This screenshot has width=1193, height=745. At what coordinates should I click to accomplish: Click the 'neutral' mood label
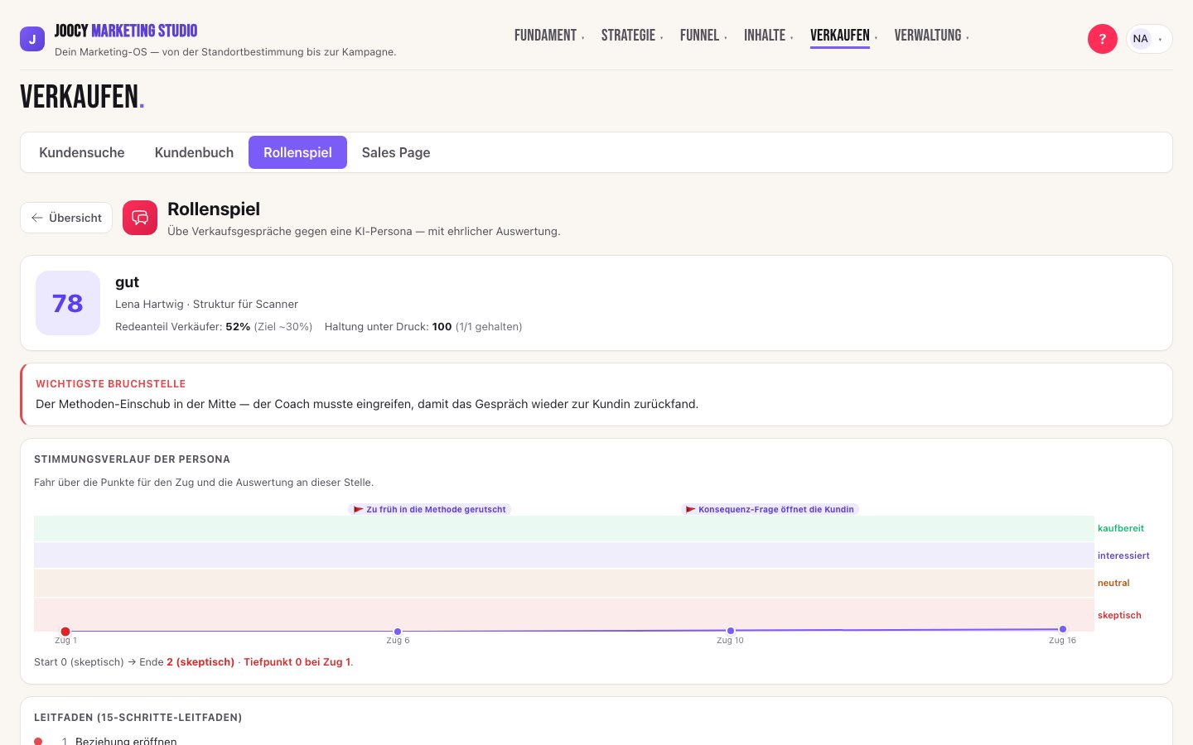(x=1113, y=583)
